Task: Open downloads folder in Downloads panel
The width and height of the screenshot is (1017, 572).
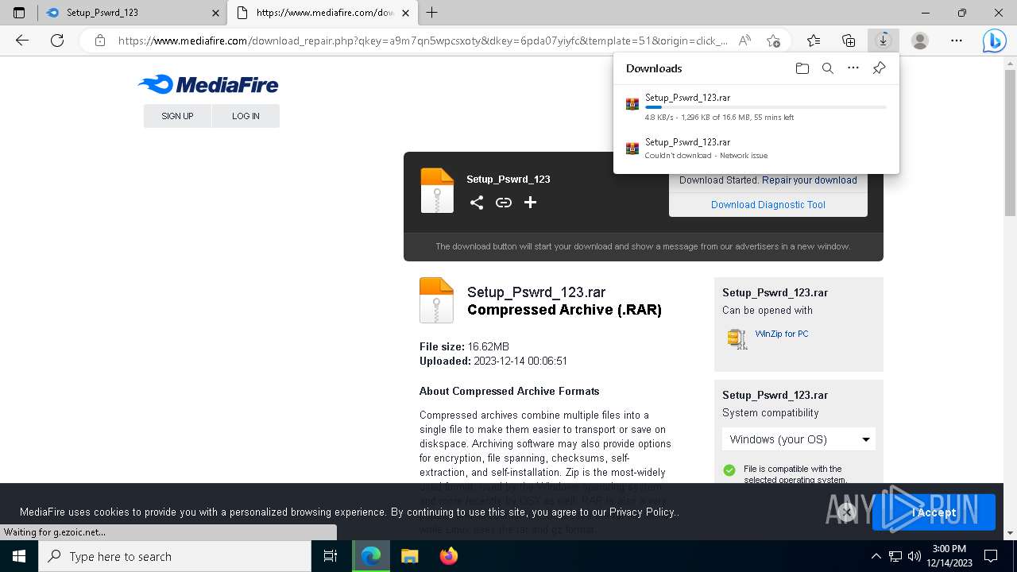Action: click(x=802, y=68)
